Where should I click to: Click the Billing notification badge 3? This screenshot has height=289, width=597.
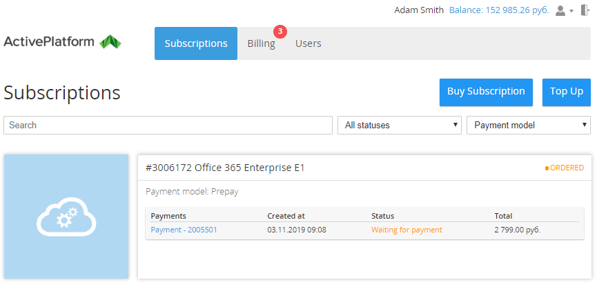coord(280,32)
